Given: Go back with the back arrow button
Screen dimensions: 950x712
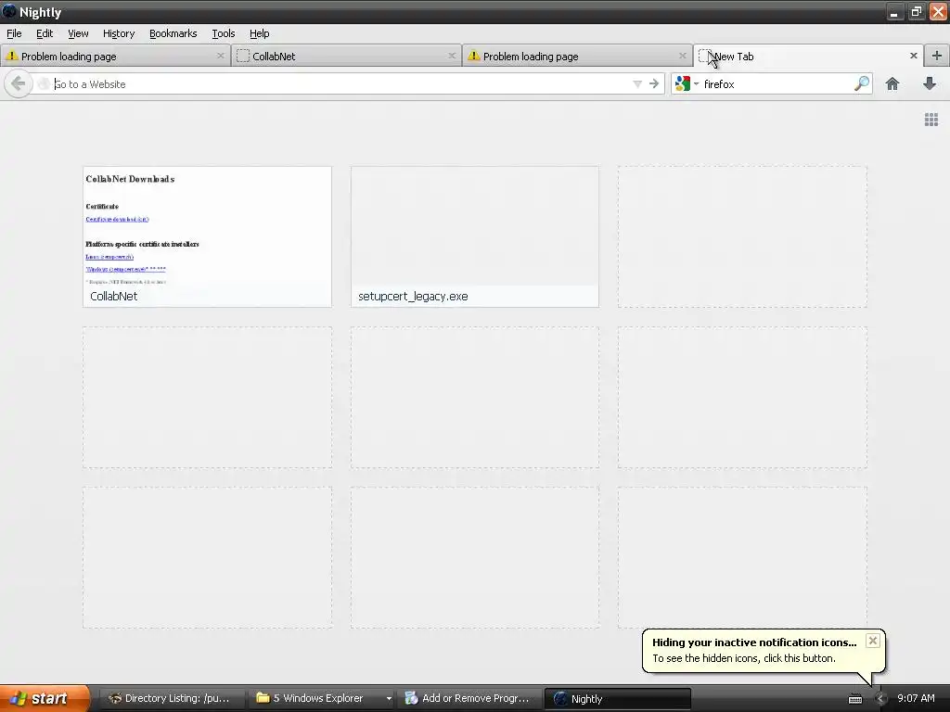Looking at the screenshot, I should click(x=19, y=83).
